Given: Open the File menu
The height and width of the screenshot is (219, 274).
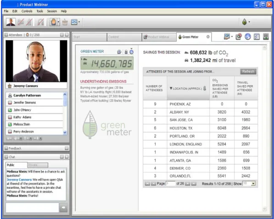Looking at the screenshot, I should pyautogui.click(x=6, y=11).
